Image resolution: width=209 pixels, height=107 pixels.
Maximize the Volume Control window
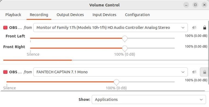click(195, 5)
